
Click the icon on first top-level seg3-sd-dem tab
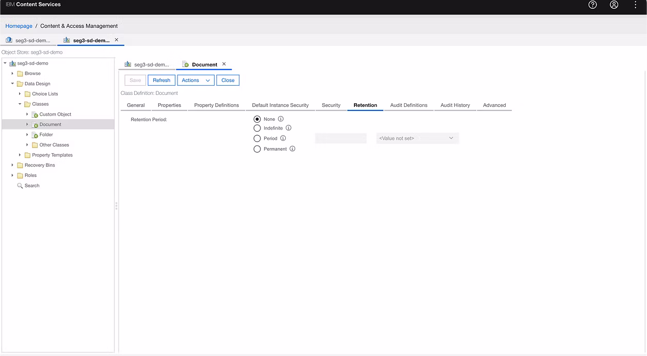(9, 40)
